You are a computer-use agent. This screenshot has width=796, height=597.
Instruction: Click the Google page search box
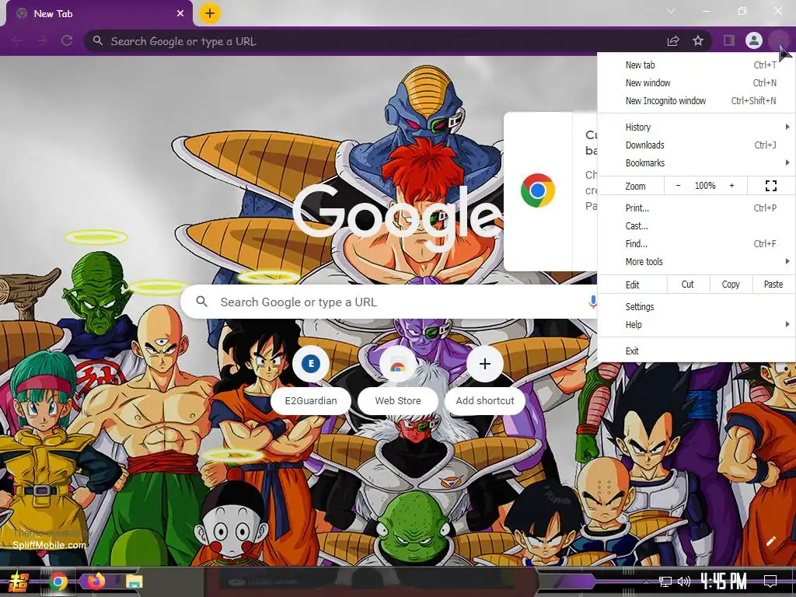tap(389, 302)
